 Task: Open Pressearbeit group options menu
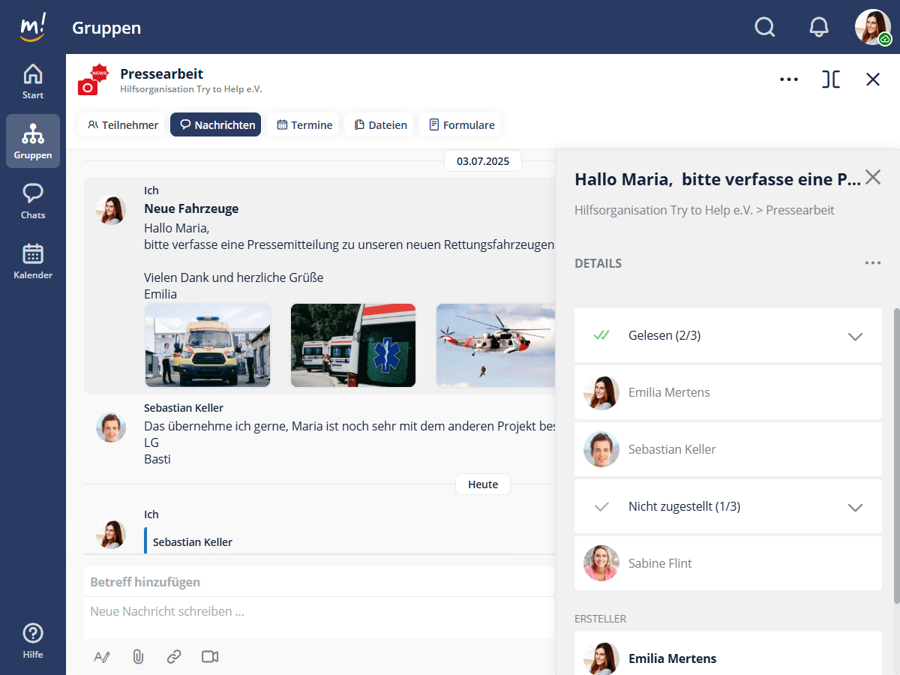pos(789,79)
